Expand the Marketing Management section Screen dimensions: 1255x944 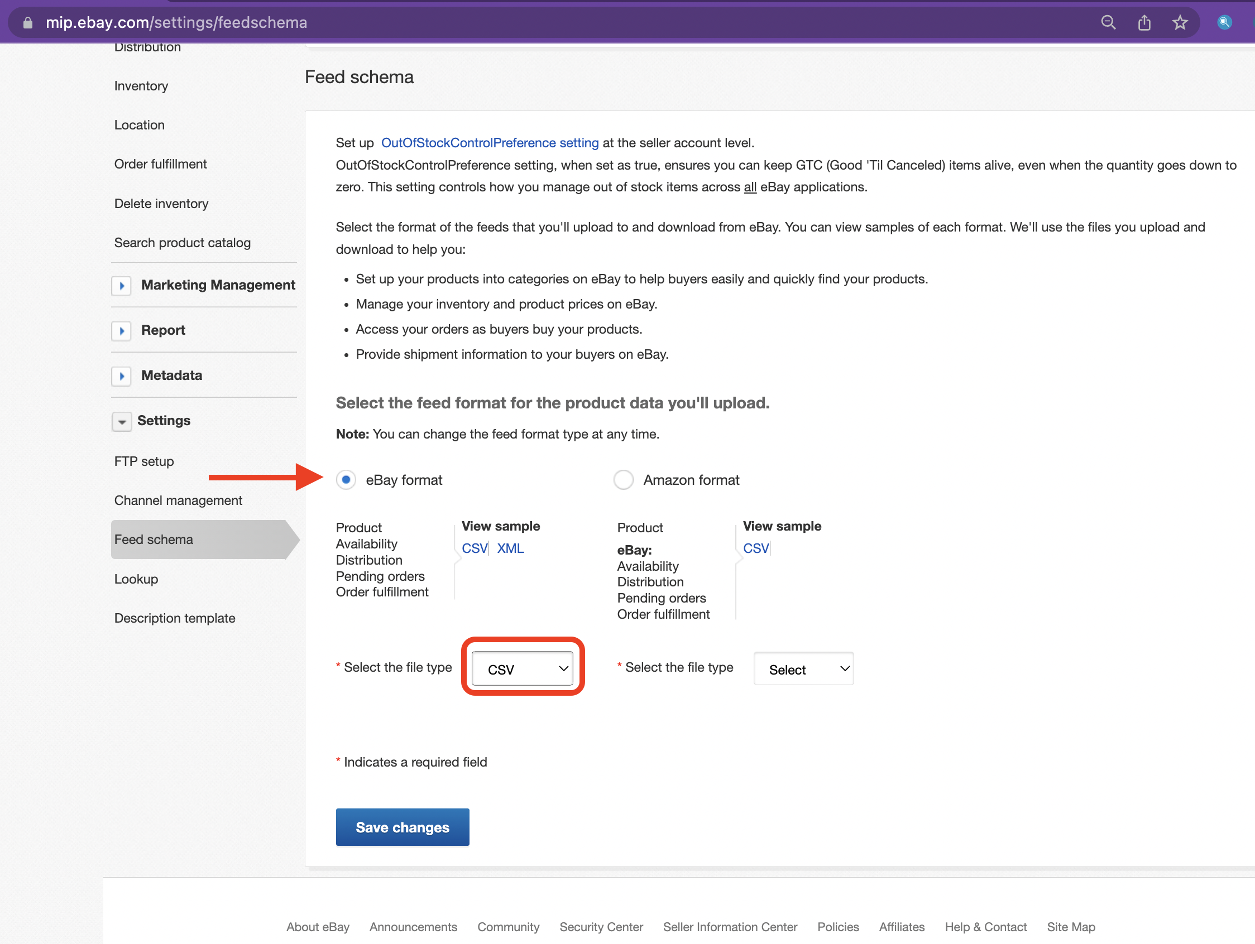pyautogui.click(x=121, y=286)
